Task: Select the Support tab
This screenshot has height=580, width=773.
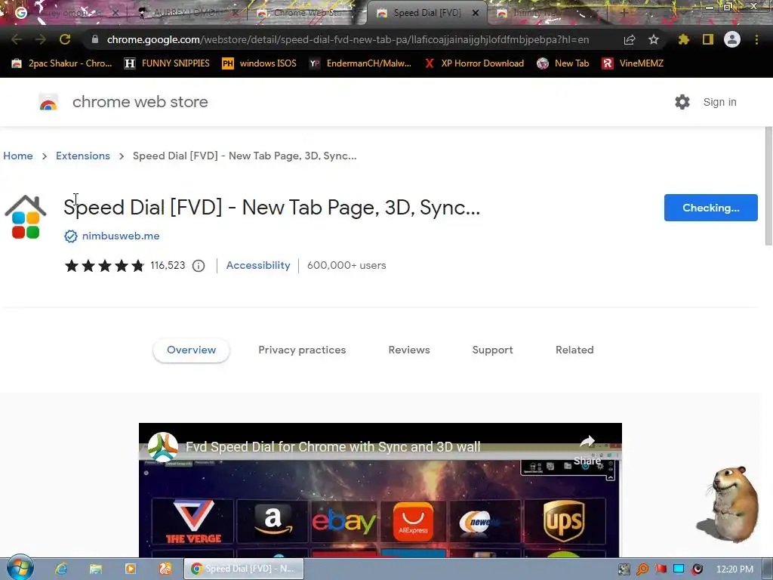Action: pyautogui.click(x=492, y=350)
